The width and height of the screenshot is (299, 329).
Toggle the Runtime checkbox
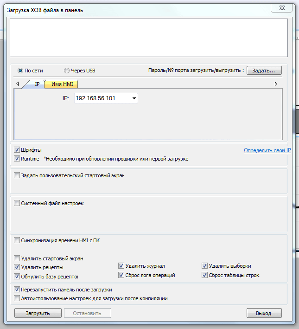click(x=17, y=159)
